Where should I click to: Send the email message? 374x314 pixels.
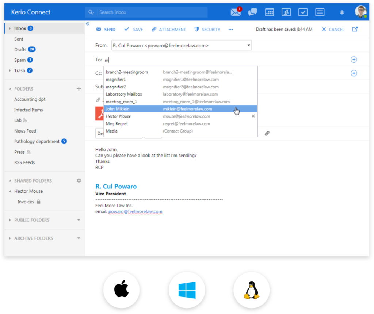coord(106,29)
